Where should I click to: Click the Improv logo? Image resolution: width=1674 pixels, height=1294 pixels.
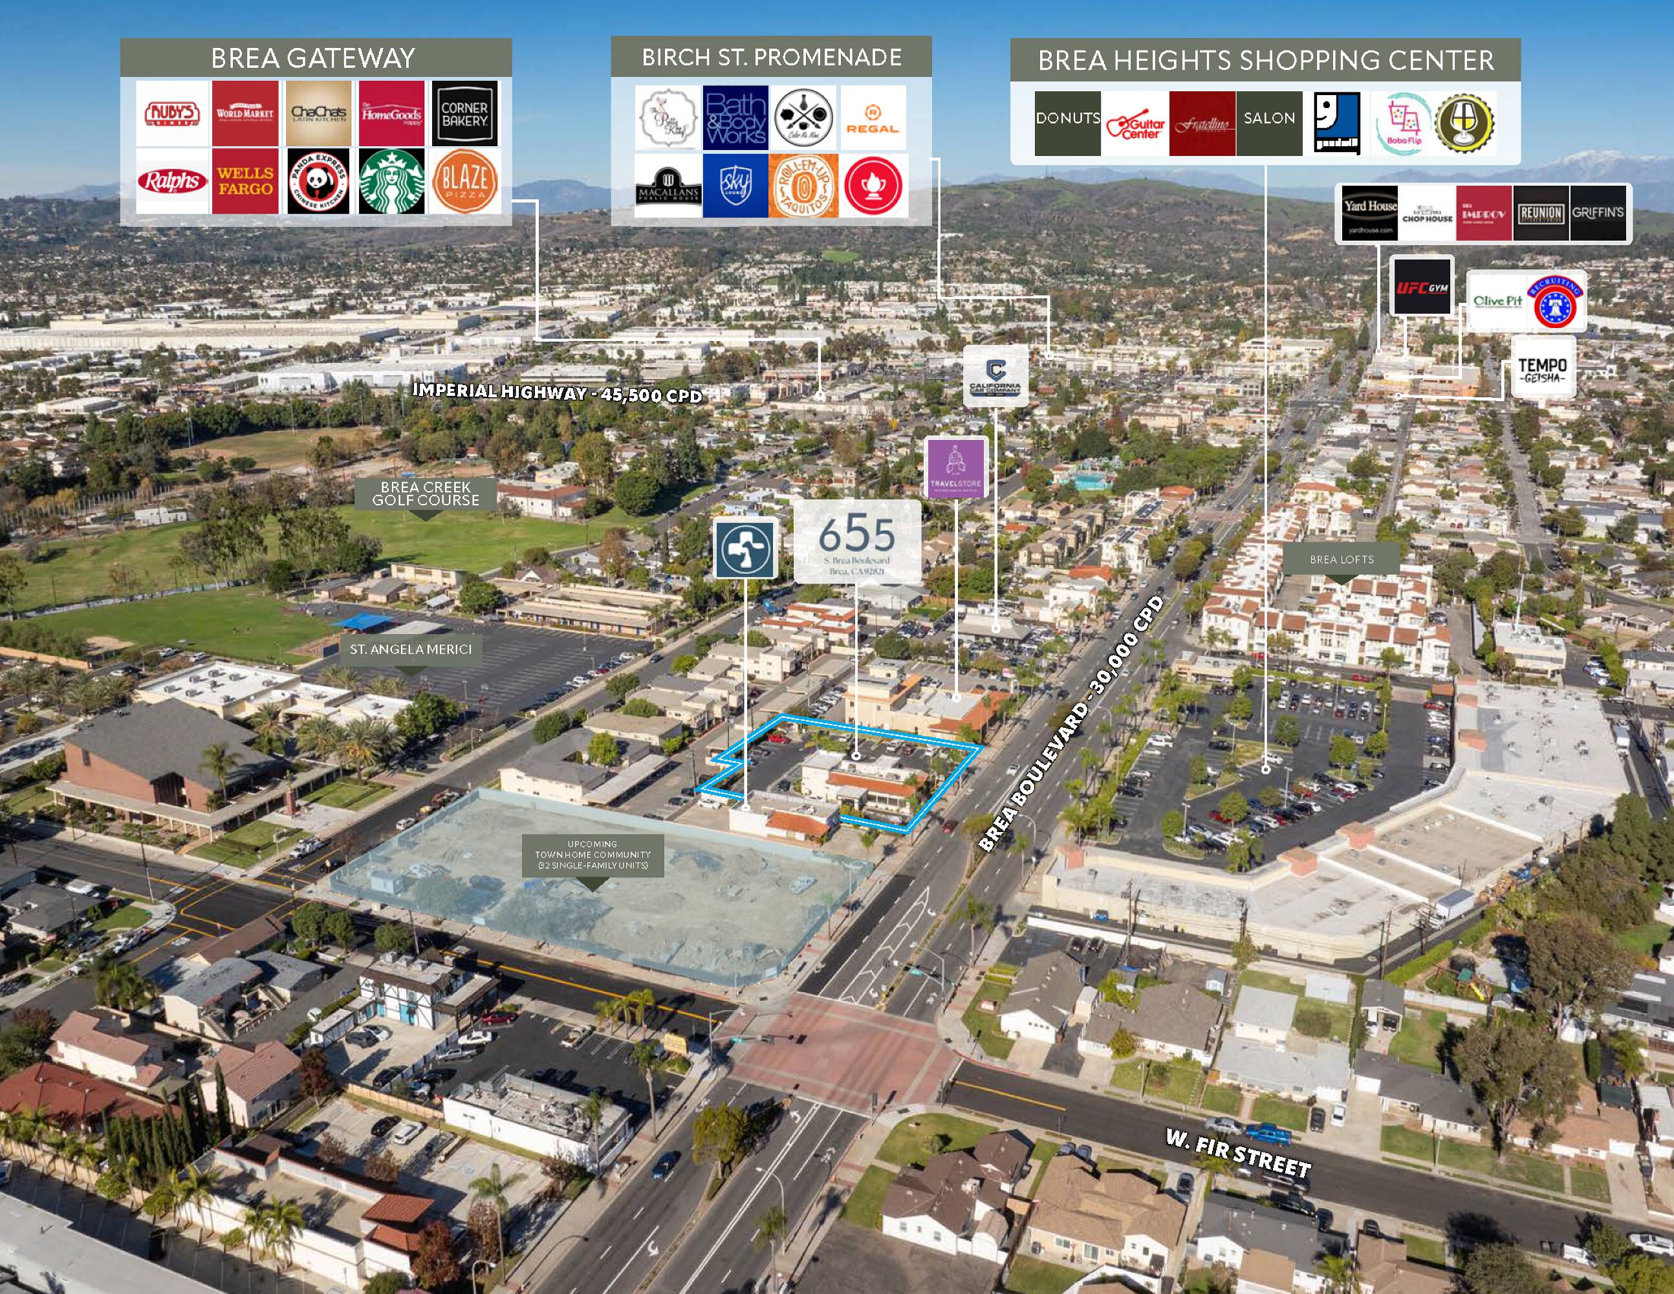point(1484,213)
